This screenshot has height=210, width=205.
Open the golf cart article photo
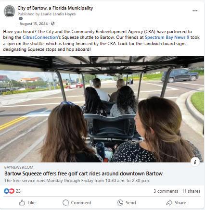point(102,109)
